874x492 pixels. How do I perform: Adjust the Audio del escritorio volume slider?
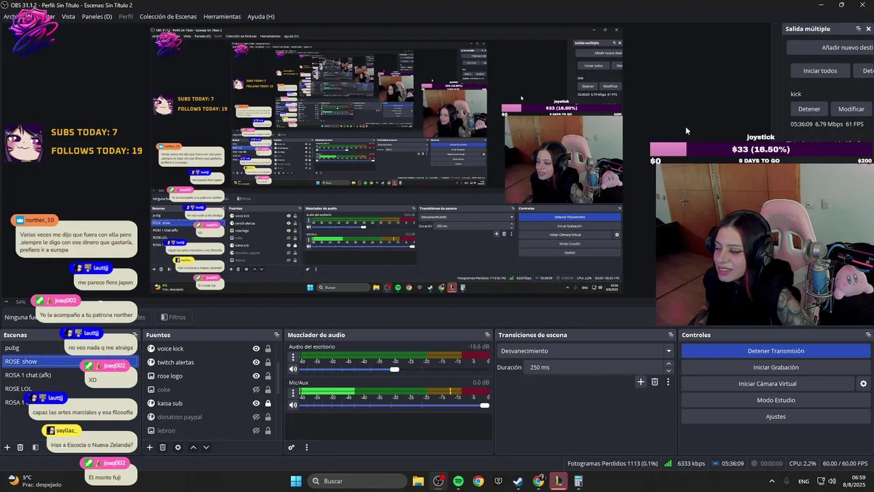tap(394, 370)
